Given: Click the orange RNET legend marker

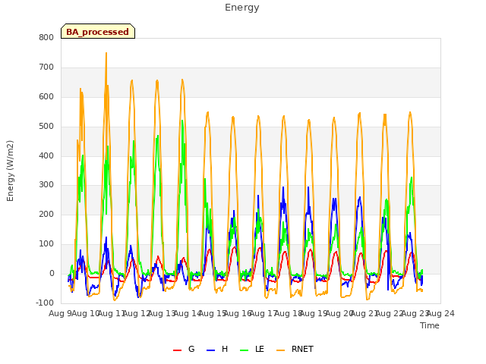Looking at the screenshot, I should pos(280,350).
